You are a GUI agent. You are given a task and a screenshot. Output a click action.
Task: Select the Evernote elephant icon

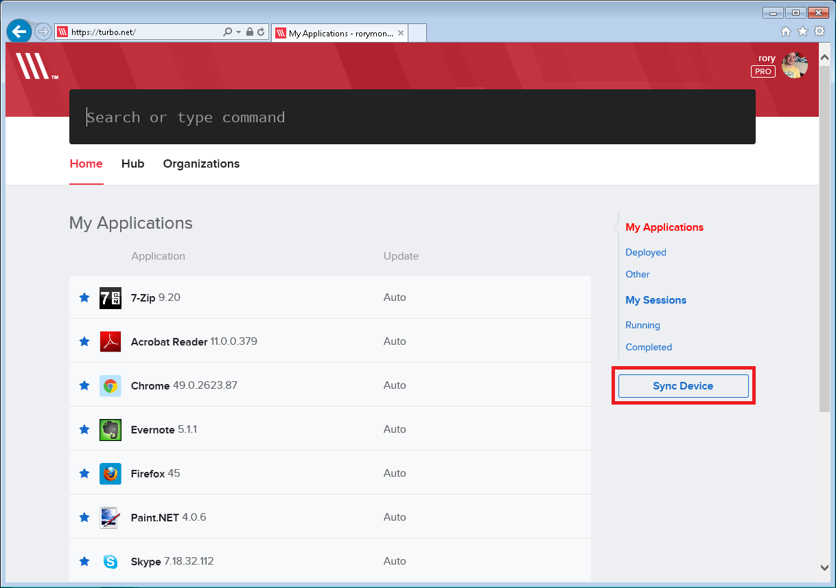[x=110, y=429]
